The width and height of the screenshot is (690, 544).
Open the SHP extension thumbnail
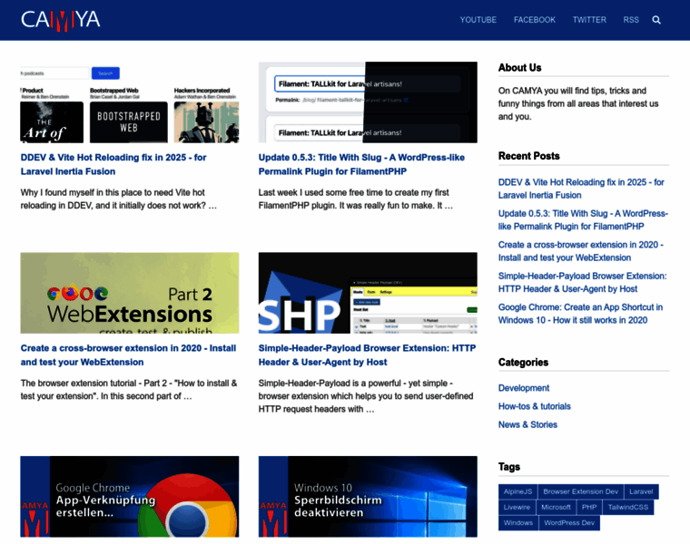(x=368, y=293)
